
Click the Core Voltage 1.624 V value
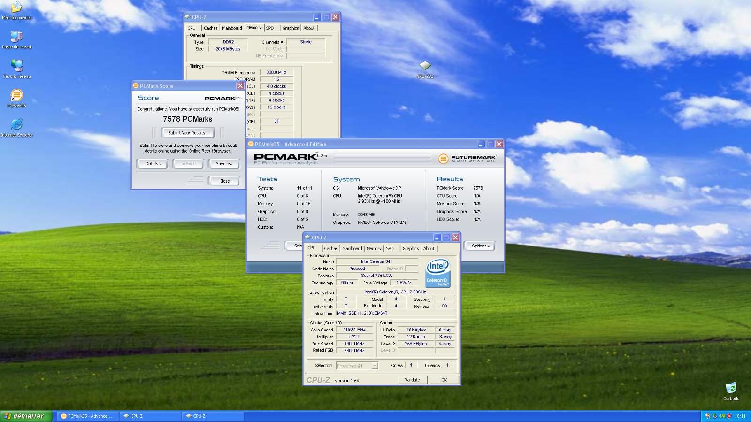(x=404, y=283)
